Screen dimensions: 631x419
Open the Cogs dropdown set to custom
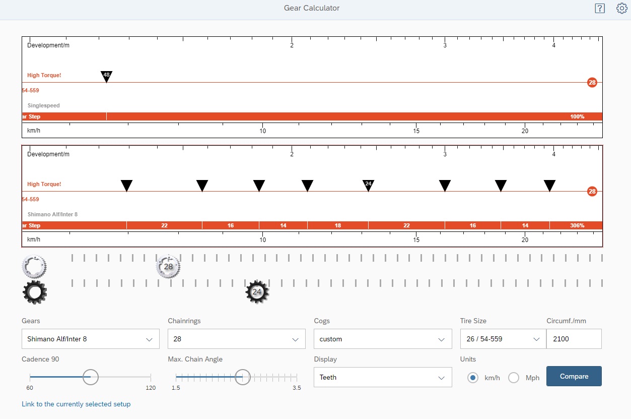pos(382,339)
